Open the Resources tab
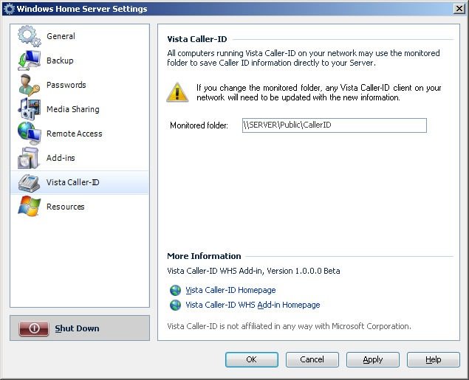This screenshot has height=380, width=469. click(66, 207)
